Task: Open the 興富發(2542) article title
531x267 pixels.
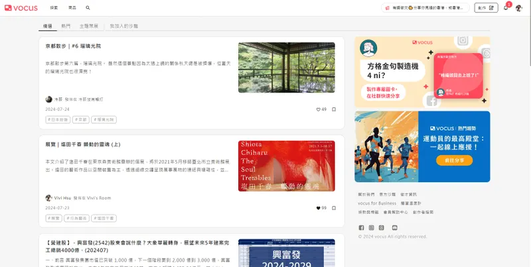Action: click(x=137, y=246)
